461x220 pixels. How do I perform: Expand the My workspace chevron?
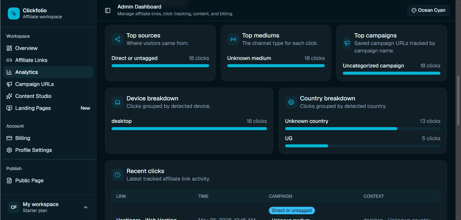[86, 207]
